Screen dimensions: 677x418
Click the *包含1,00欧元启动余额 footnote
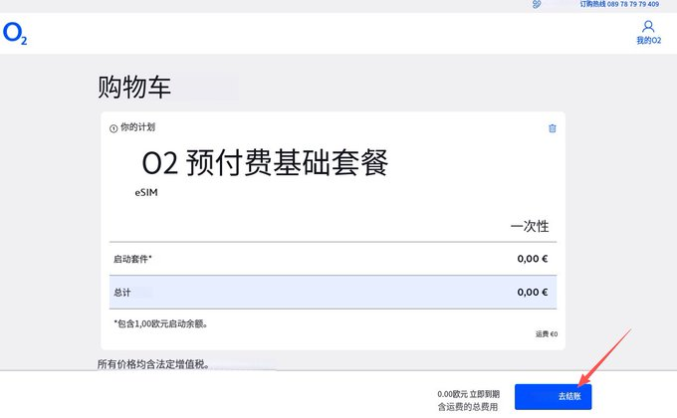tap(161, 323)
